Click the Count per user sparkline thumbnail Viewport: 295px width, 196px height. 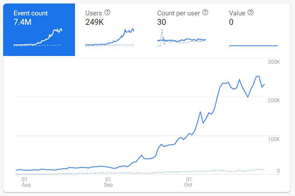click(181, 38)
